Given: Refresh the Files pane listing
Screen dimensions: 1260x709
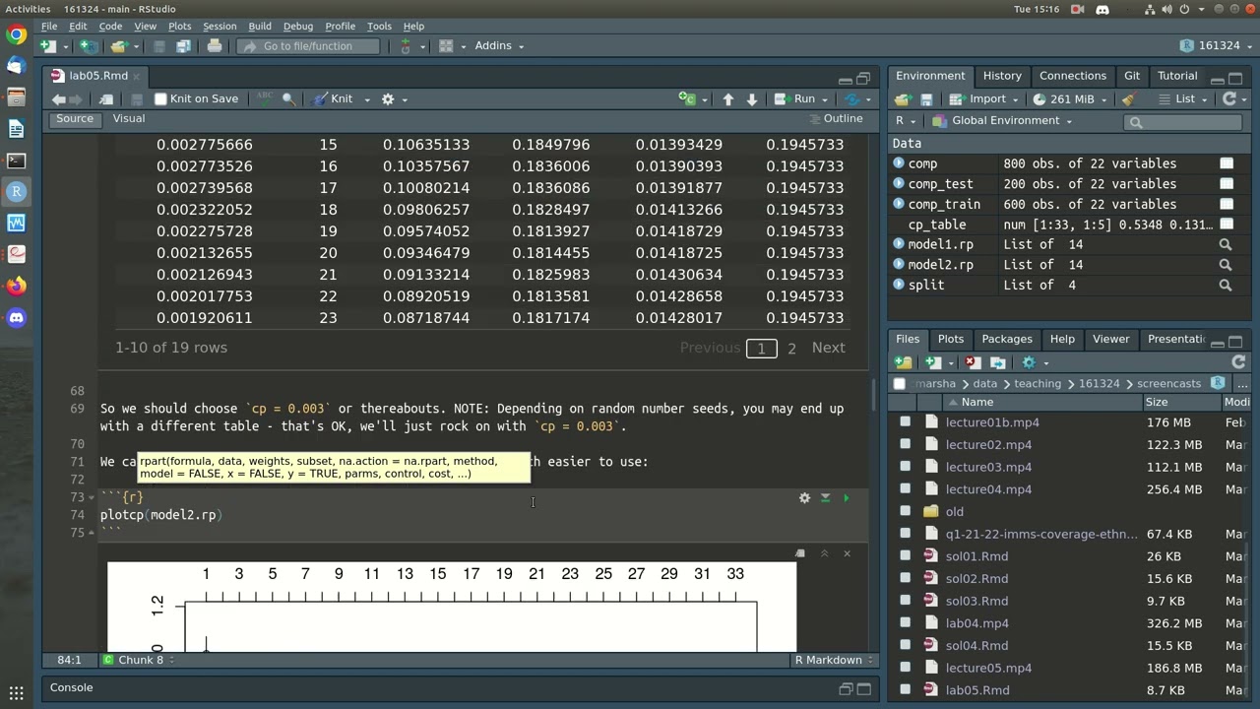Looking at the screenshot, I should pyautogui.click(x=1238, y=362).
